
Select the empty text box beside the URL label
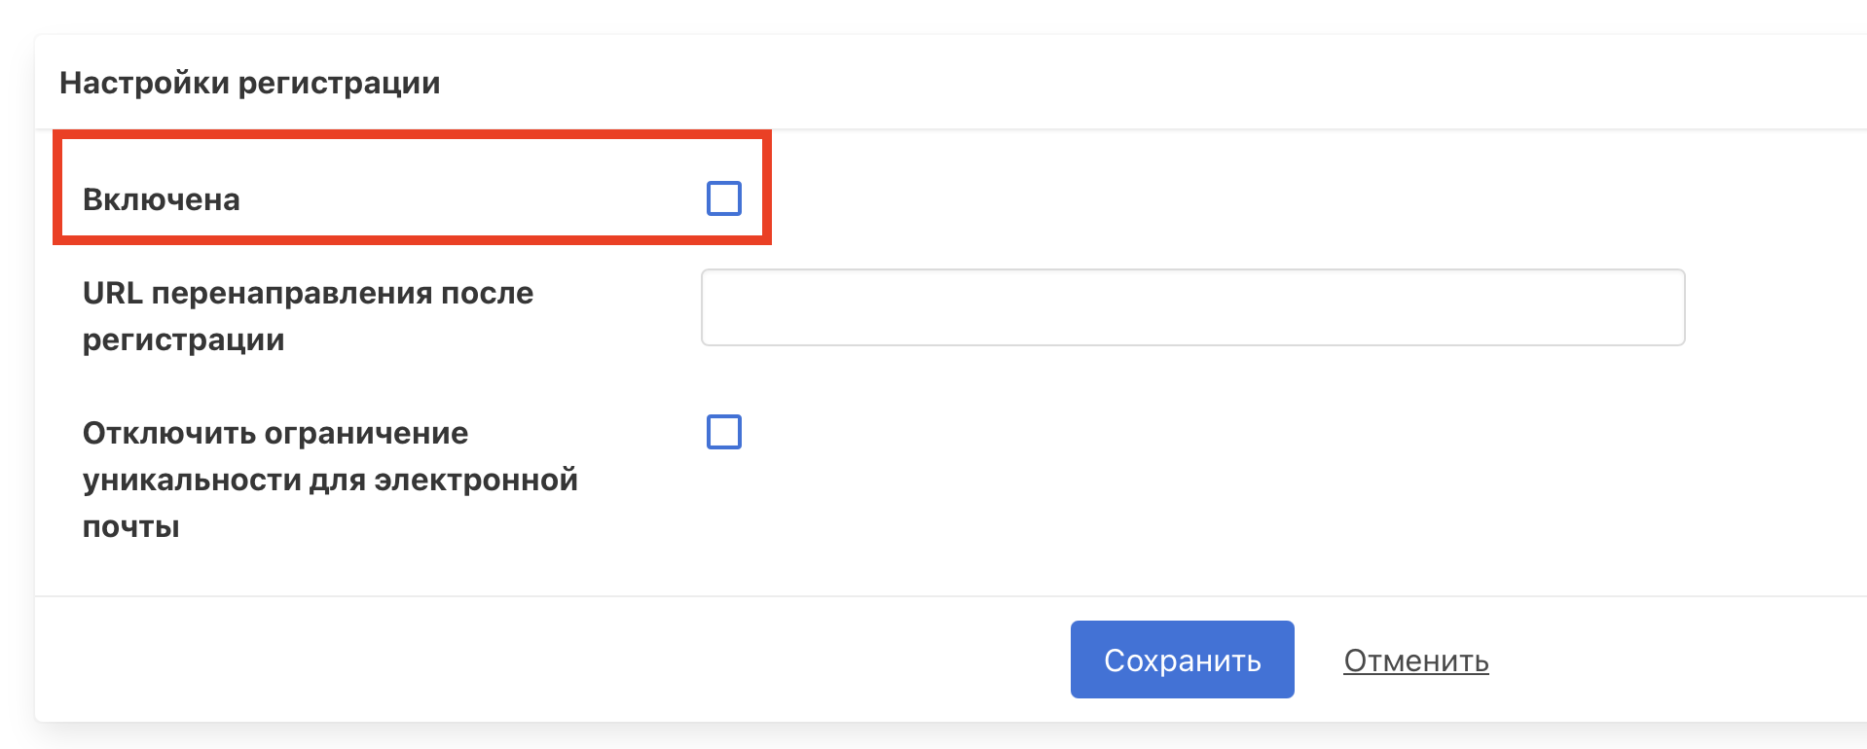tap(1192, 307)
